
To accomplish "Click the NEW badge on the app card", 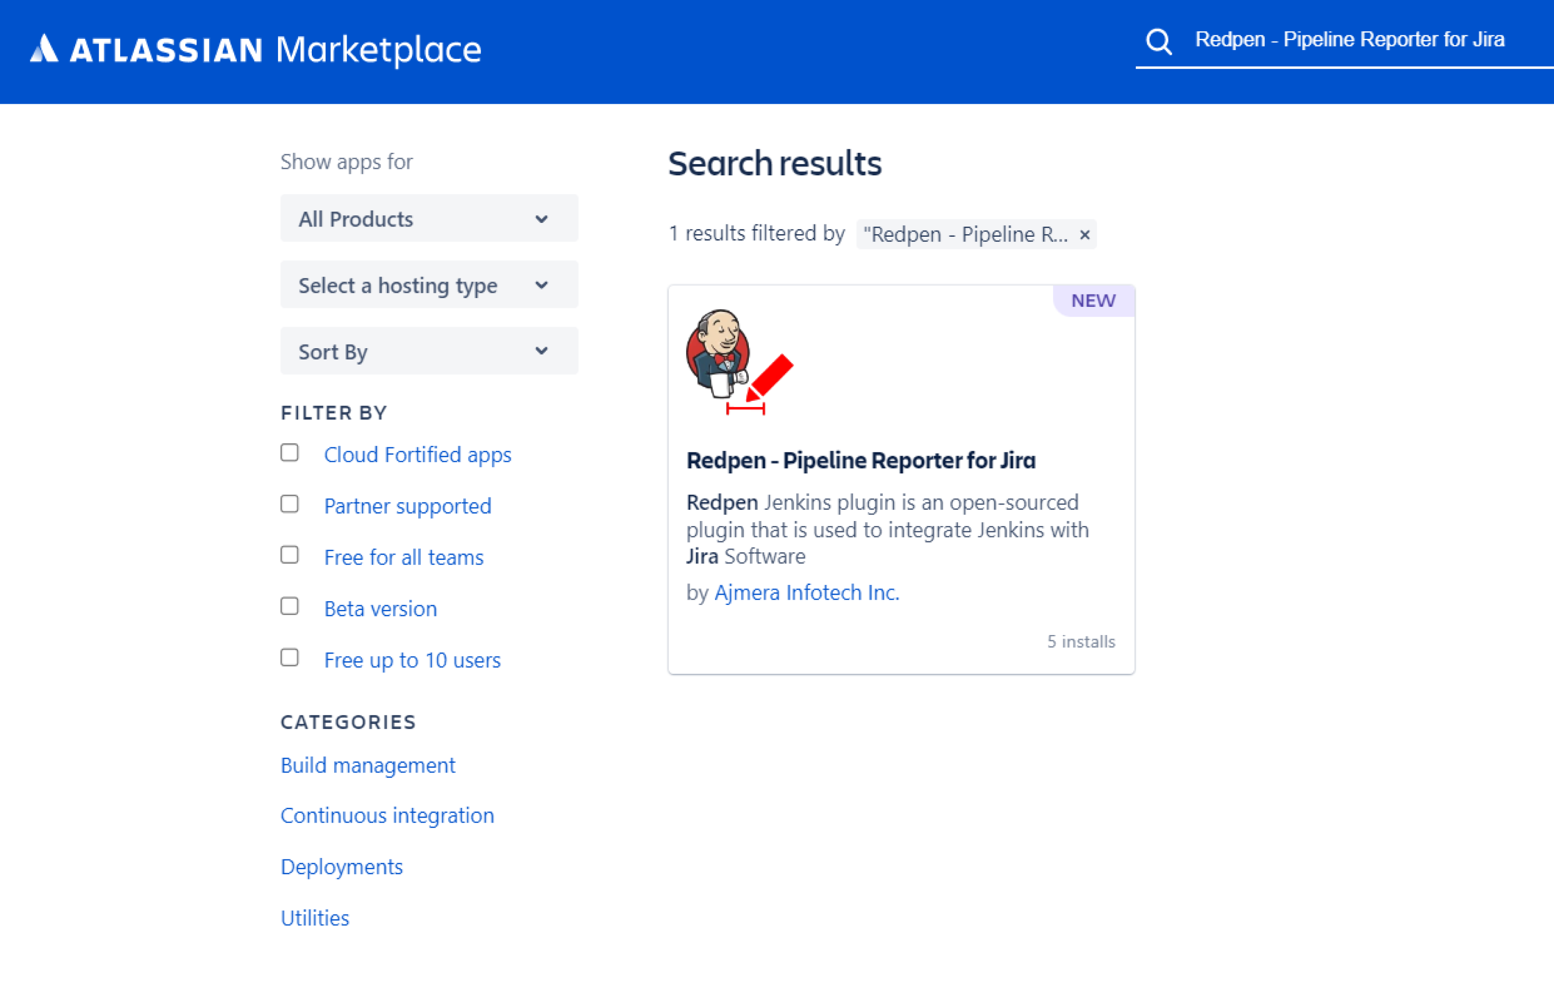I will (x=1094, y=301).
